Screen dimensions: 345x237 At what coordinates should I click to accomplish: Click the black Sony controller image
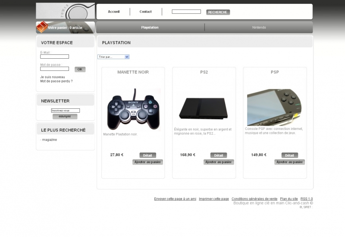point(134,109)
